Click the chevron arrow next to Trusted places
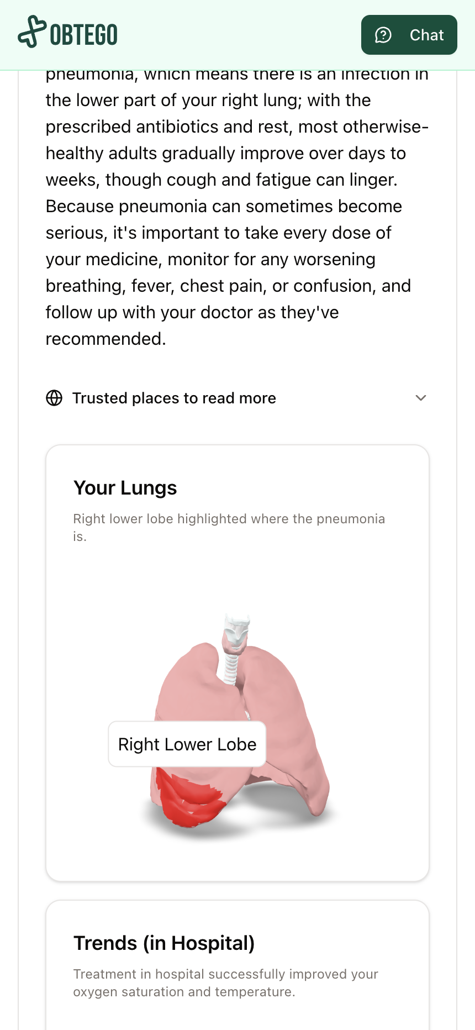 (x=421, y=398)
